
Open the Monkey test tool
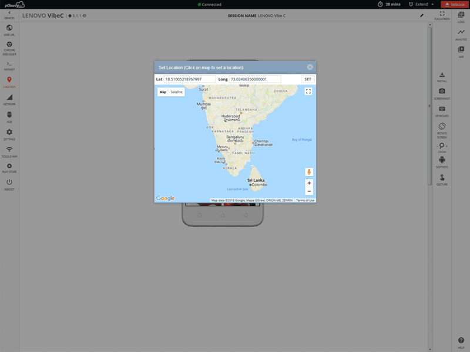pos(9,66)
